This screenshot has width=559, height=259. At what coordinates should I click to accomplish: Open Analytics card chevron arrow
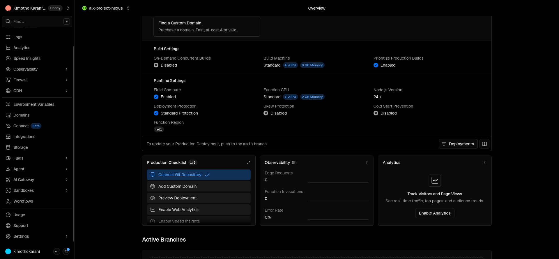[x=484, y=162]
